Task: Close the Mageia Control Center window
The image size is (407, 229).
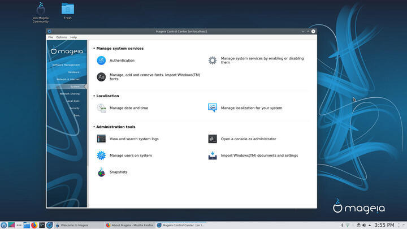Action: coord(313,32)
